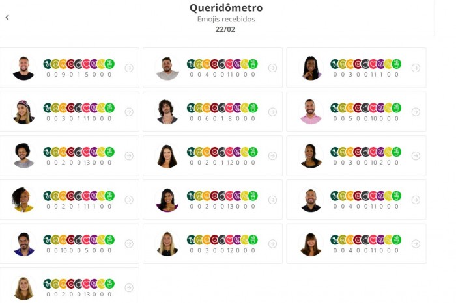This screenshot has height=303, width=456.
Task: Click snake emoji on the pink-shirt man's card
Action: [334, 108]
